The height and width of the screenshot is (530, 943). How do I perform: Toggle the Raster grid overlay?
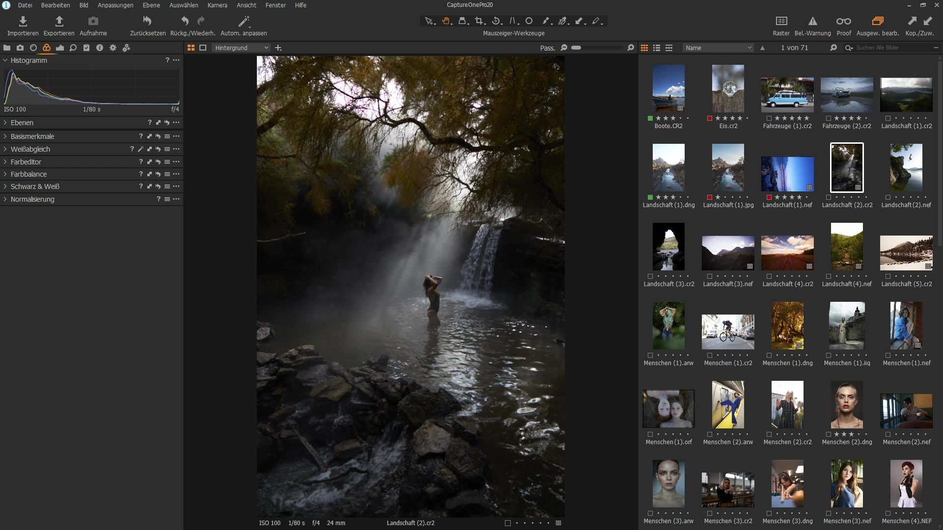click(x=781, y=21)
